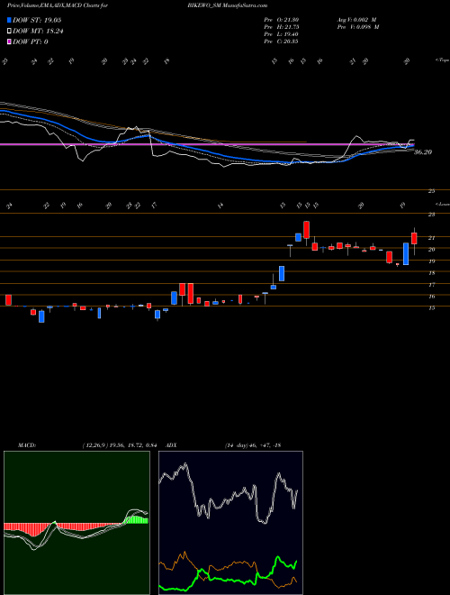
Task: Click the chart title 'Price,Volume,EMA,ADX,MACD Charts for'
Action: (57, 5)
